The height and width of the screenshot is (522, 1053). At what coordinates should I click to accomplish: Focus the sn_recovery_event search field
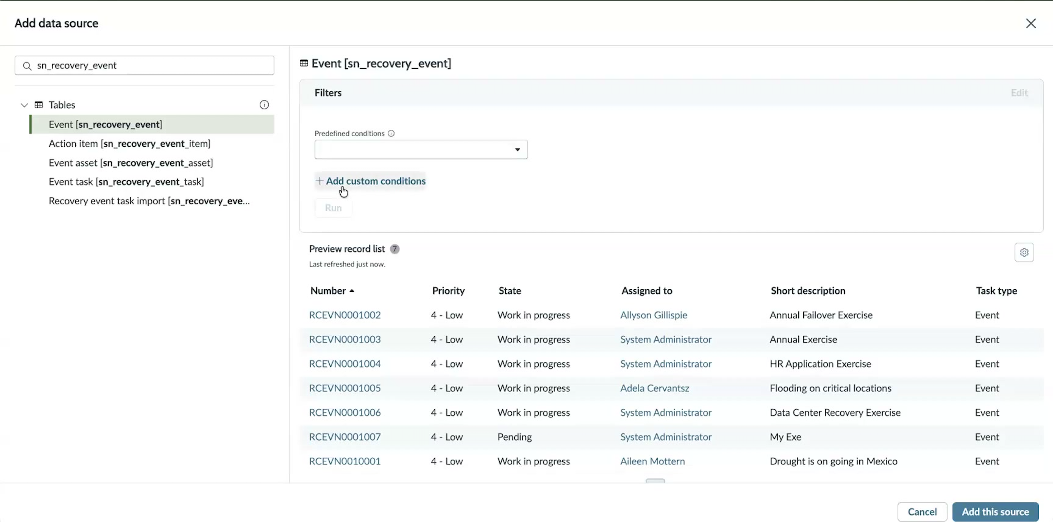pyautogui.click(x=144, y=65)
